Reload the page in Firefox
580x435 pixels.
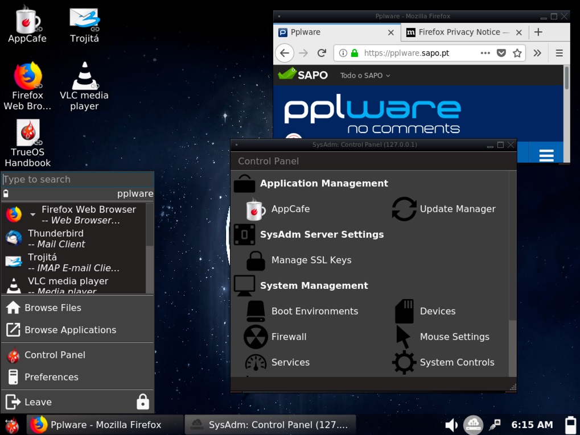(x=322, y=53)
